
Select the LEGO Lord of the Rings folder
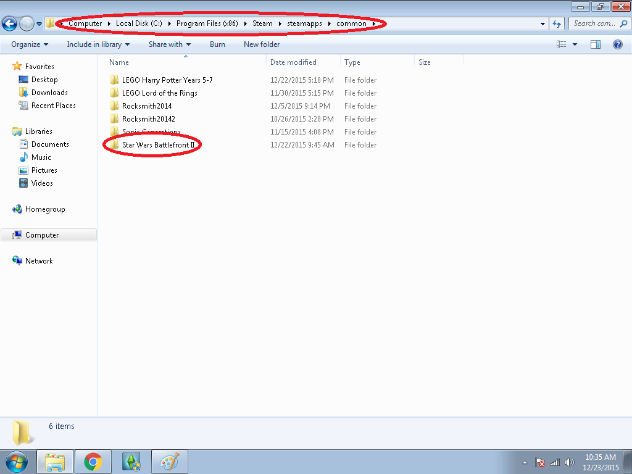[160, 93]
